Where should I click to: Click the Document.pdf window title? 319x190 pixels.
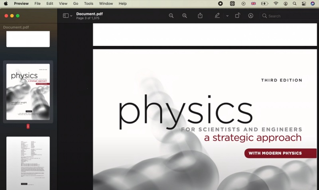pyautogui.click(x=89, y=14)
